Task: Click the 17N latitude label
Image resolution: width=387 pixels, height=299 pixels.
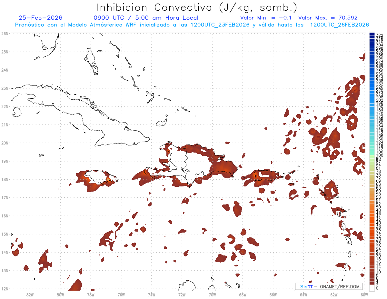Action: pyautogui.click(x=5, y=197)
